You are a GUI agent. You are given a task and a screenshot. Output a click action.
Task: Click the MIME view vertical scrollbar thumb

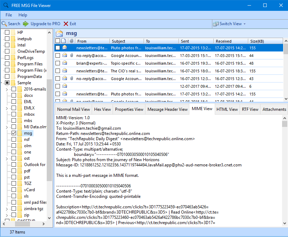point(285,124)
